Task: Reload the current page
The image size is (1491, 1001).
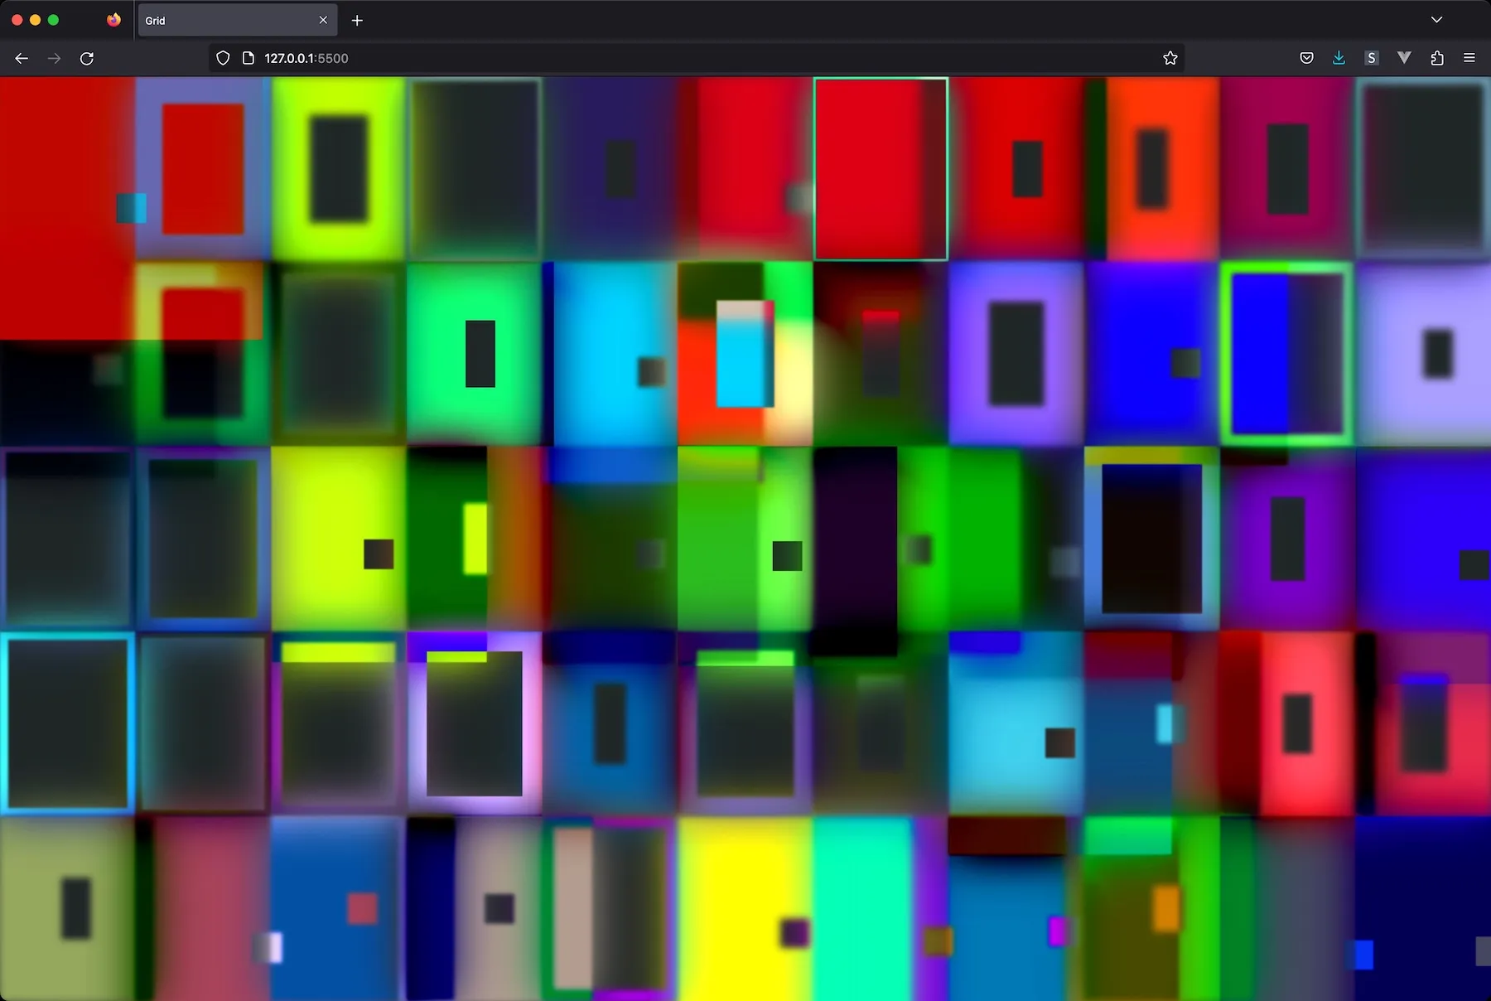Action: [87, 58]
